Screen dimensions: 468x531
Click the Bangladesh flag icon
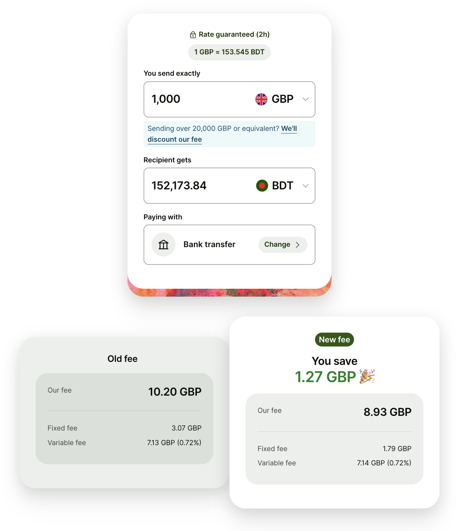[262, 186]
